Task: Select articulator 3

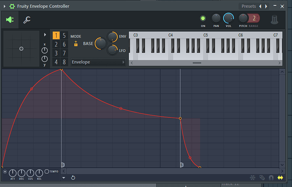Action: coord(56,53)
